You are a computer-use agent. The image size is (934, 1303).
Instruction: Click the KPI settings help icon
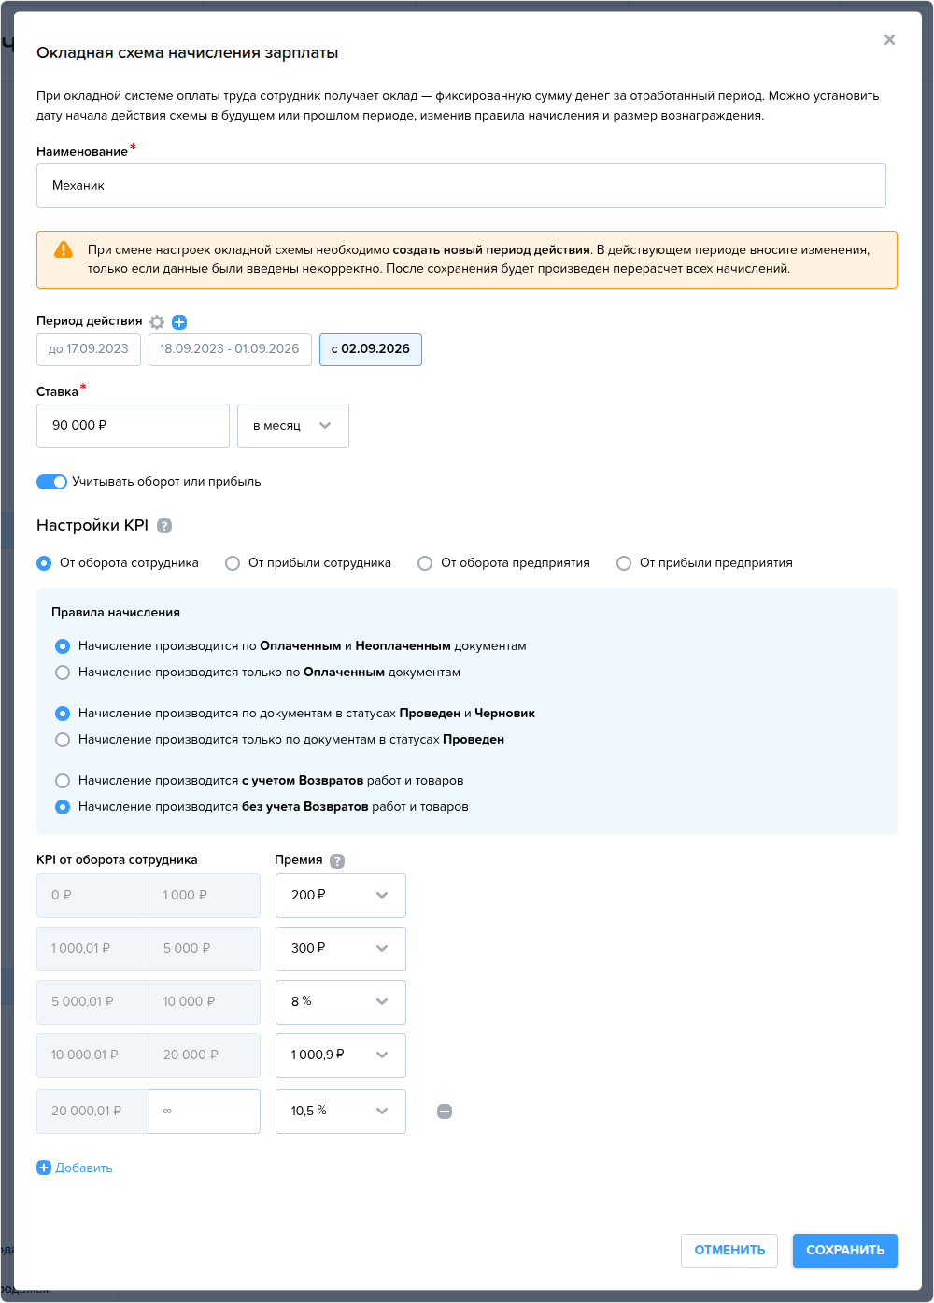click(164, 526)
